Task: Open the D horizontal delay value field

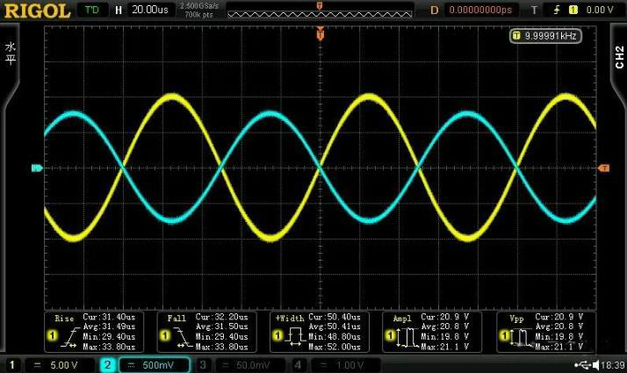Action: coord(479,11)
